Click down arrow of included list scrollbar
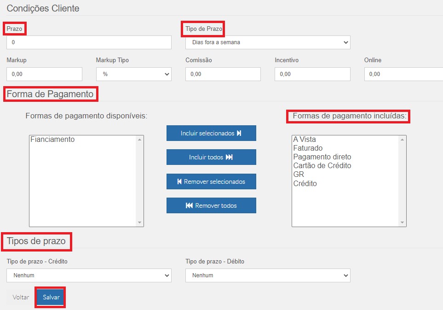This screenshot has height=310, width=443. coord(403,222)
